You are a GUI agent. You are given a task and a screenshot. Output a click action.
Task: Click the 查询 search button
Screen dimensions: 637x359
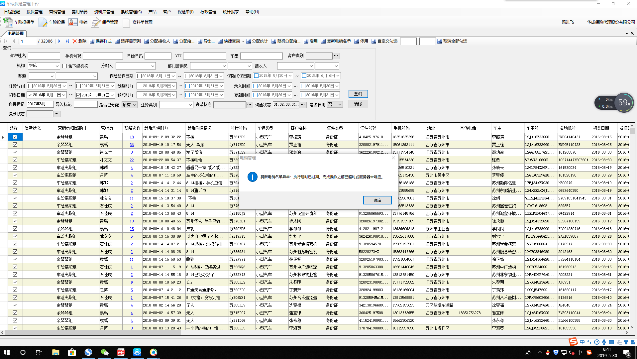(358, 94)
